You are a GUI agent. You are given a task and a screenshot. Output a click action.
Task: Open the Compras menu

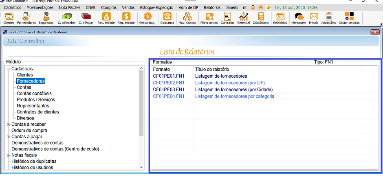pyautogui.click(x=109, y=8)
